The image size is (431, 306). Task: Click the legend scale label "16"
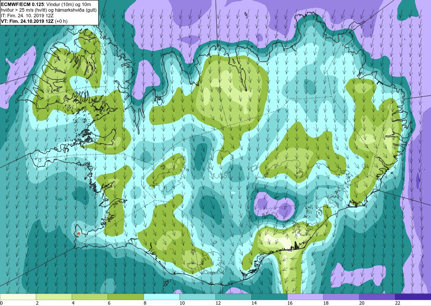pos(290,303)
